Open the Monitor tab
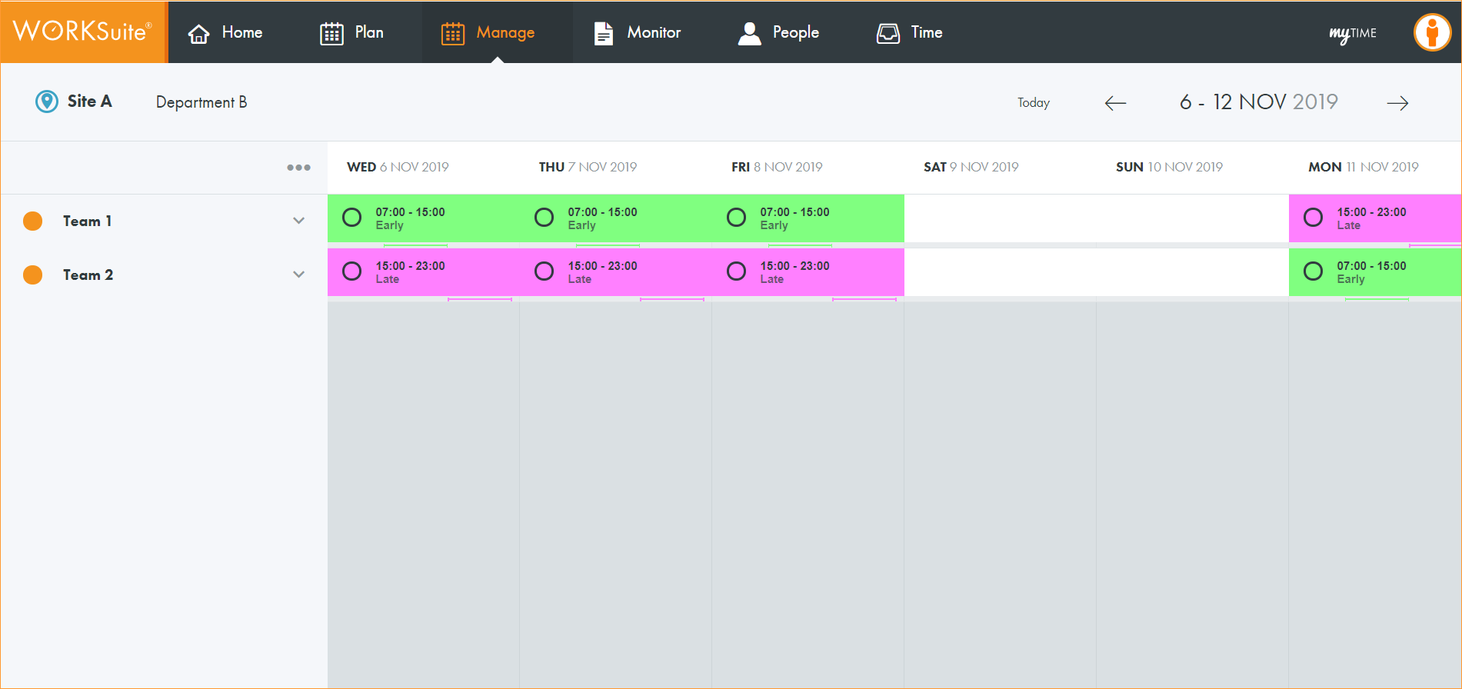This screenshot has width=1462, height=689. 638,32
